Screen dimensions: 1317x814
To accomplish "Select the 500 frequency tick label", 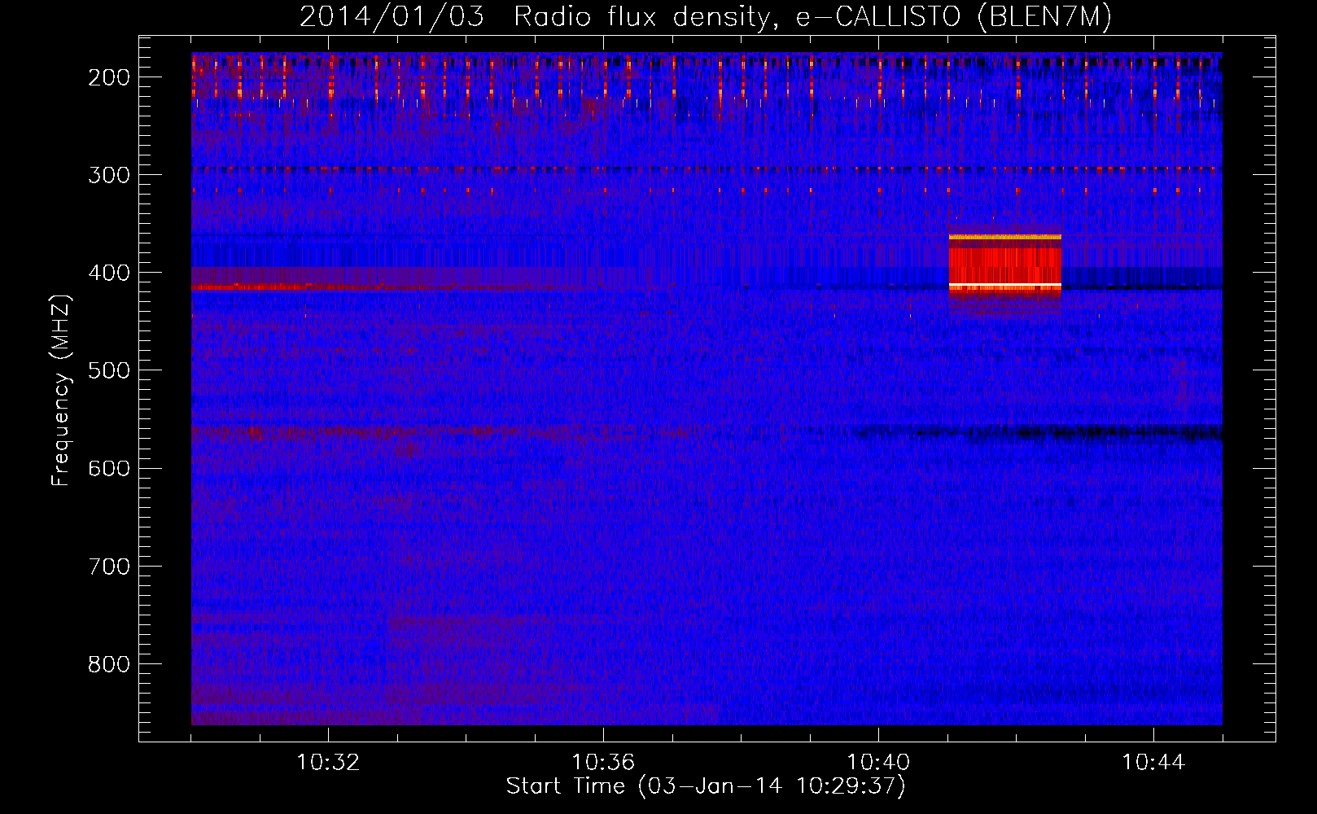I will click(x=109, y=370).
